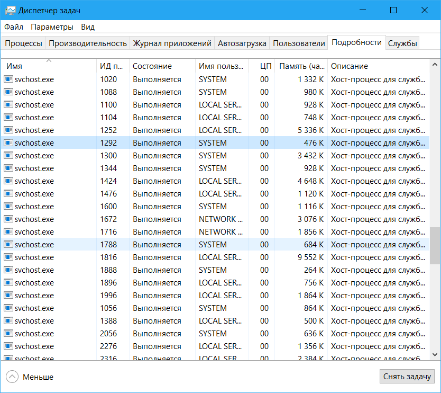441x393 pixels.
Task: Select the Подробности tab
Action: [356, 42]
